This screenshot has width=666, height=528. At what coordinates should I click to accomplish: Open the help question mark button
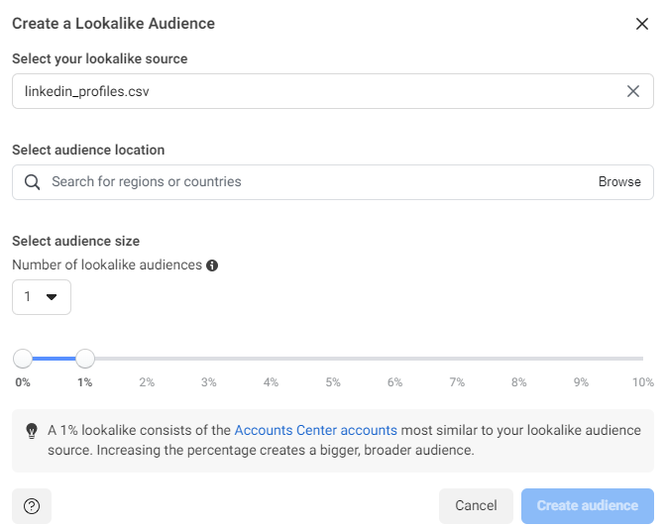(x=32, y=506)
